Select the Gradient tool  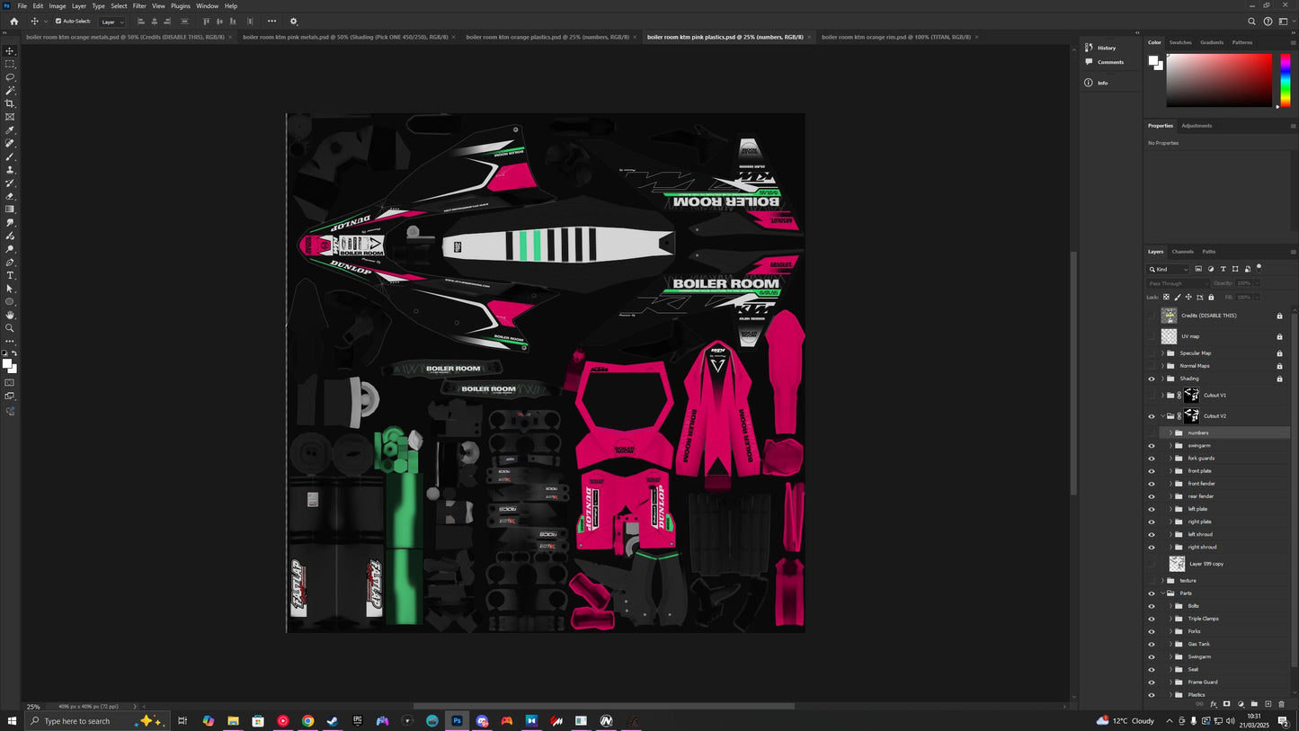point(10,209)
